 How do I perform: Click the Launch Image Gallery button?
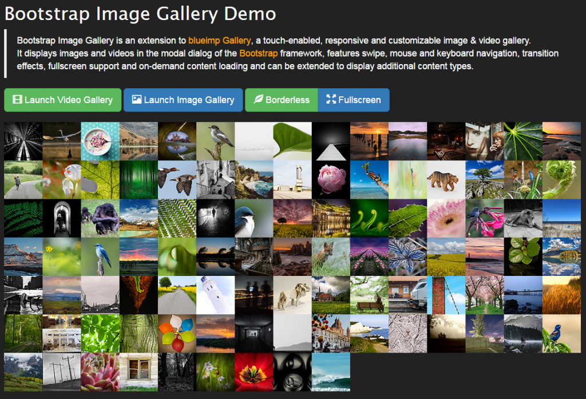183,100
